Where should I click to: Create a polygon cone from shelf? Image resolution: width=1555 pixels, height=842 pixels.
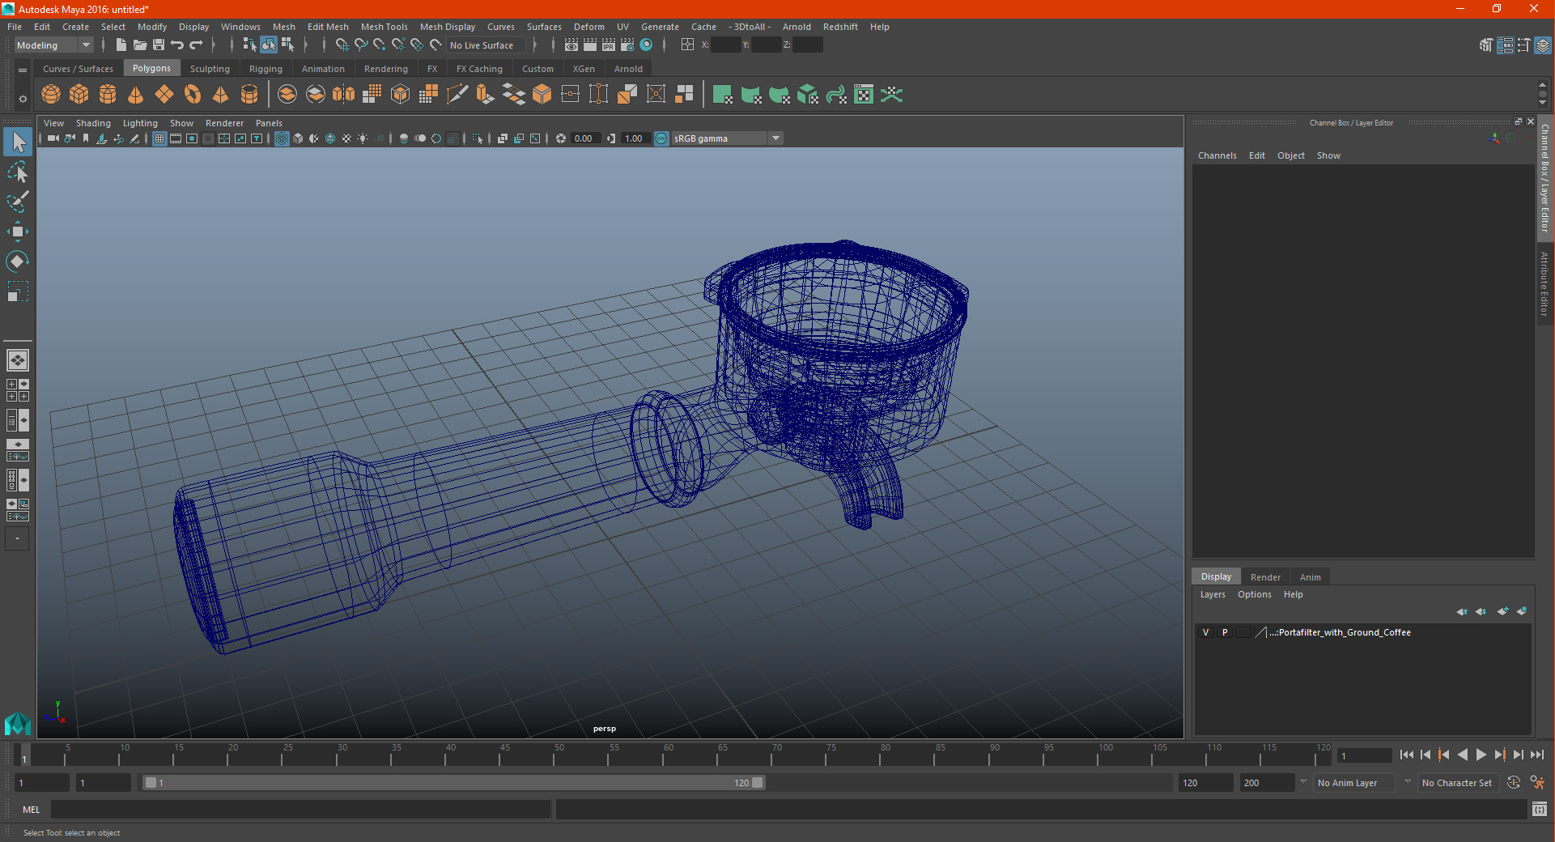(136, 95)
